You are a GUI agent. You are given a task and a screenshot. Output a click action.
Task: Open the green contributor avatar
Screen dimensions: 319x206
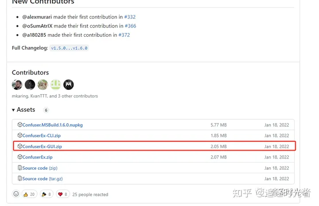click(x=55, y=85)
